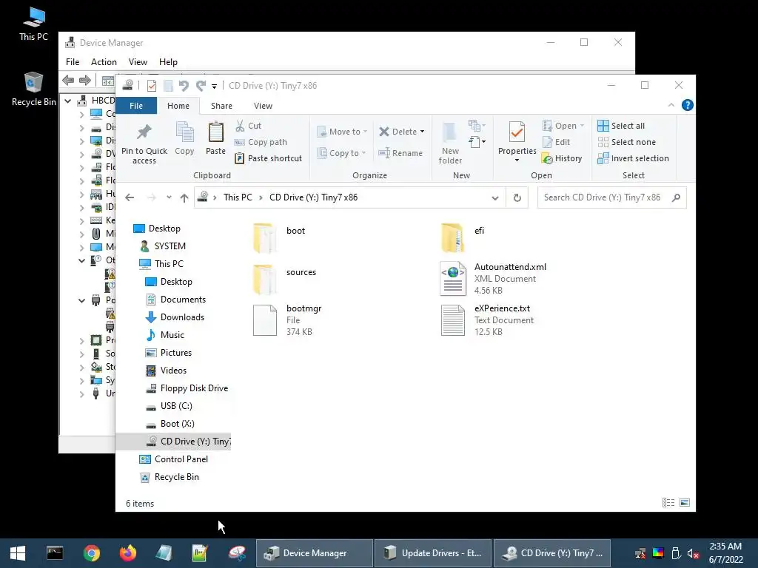
Task: Select the Autounattend.xml file
Action: 493,279
